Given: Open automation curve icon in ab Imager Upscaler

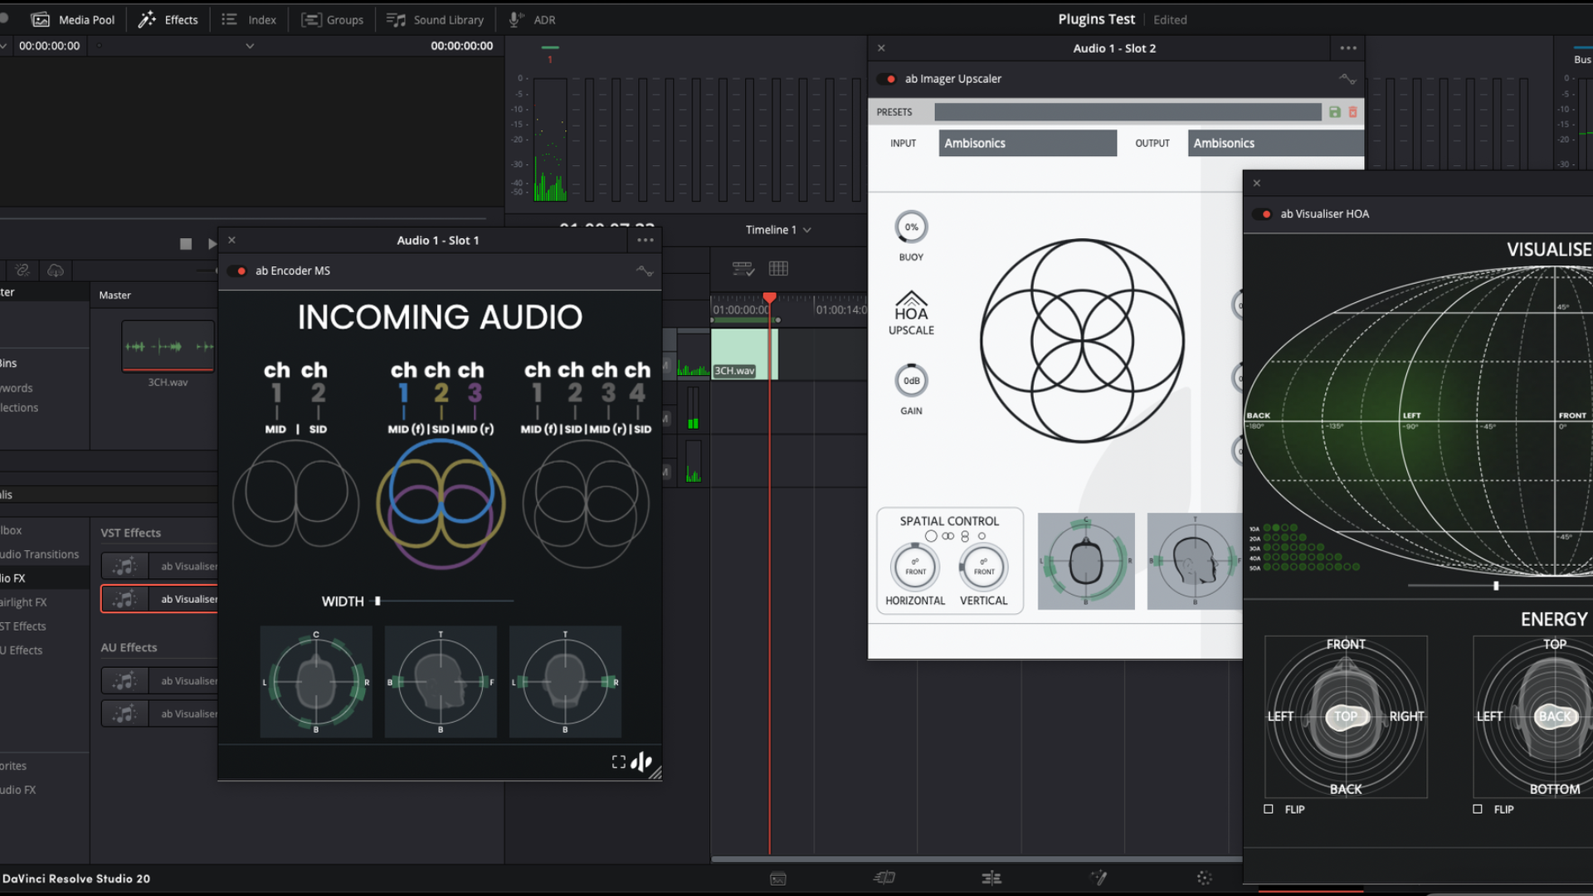Looking at the screenshot, I should click(1347, 80).
